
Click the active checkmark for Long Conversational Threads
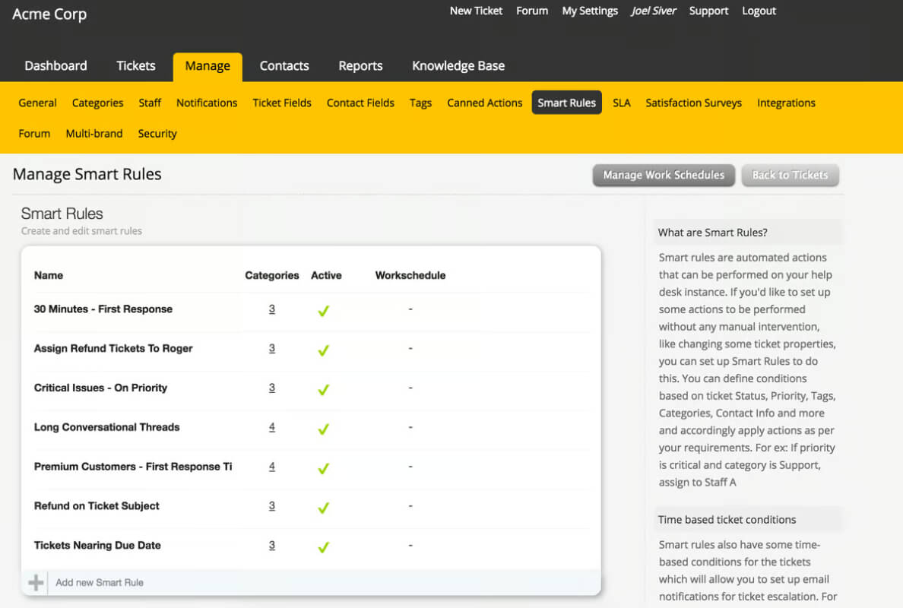tap(324, 429)
